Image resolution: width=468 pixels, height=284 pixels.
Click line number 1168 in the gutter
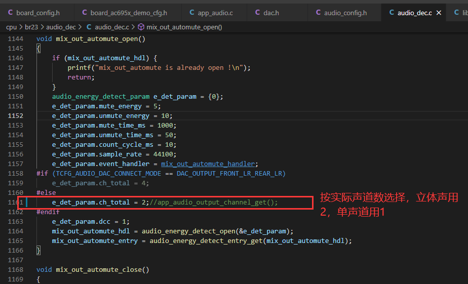(x=16, y=270)
